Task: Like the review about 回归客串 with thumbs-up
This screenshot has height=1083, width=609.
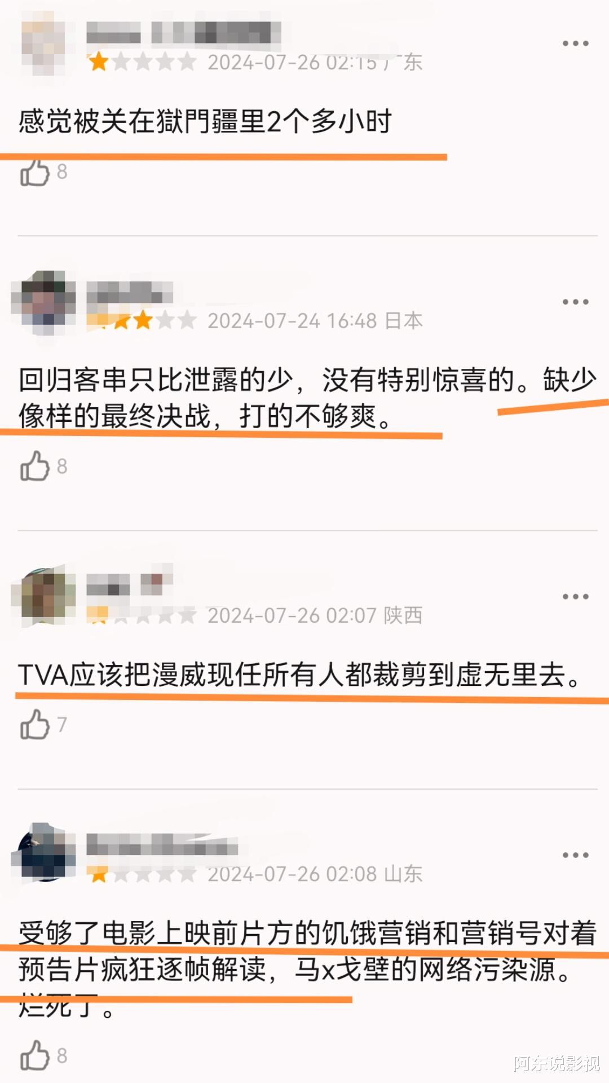Action: (x=35, y=466)
